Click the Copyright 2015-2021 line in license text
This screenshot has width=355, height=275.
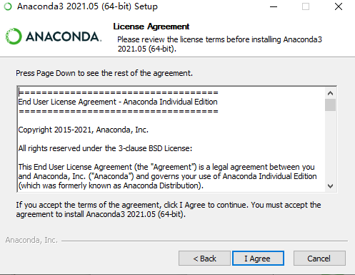click(x=84, y=130)
